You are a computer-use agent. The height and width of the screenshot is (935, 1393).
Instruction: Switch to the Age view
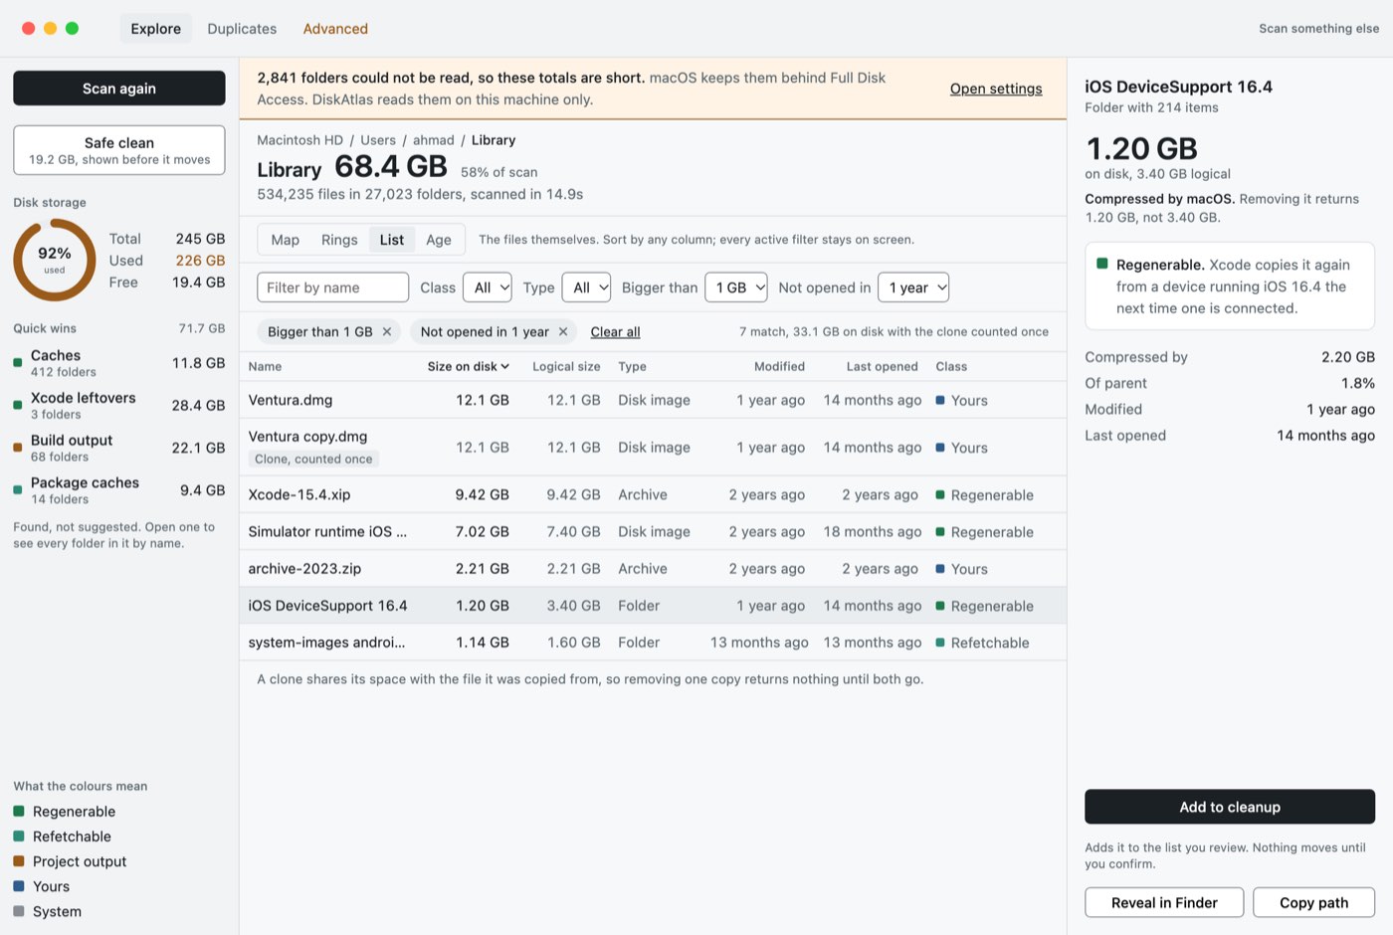(x=439, y=240)
